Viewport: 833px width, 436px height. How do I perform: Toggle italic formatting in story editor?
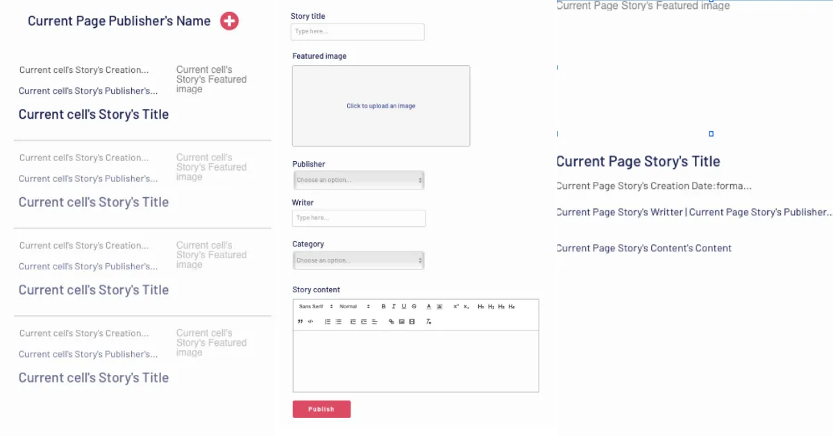pos(394,307)
